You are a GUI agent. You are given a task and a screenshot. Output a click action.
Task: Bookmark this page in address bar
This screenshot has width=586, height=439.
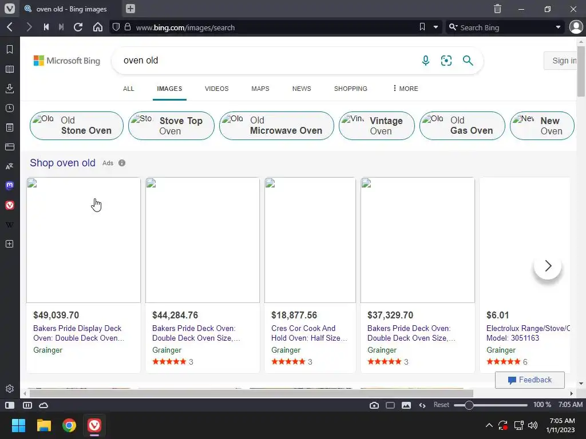point(422,27)
